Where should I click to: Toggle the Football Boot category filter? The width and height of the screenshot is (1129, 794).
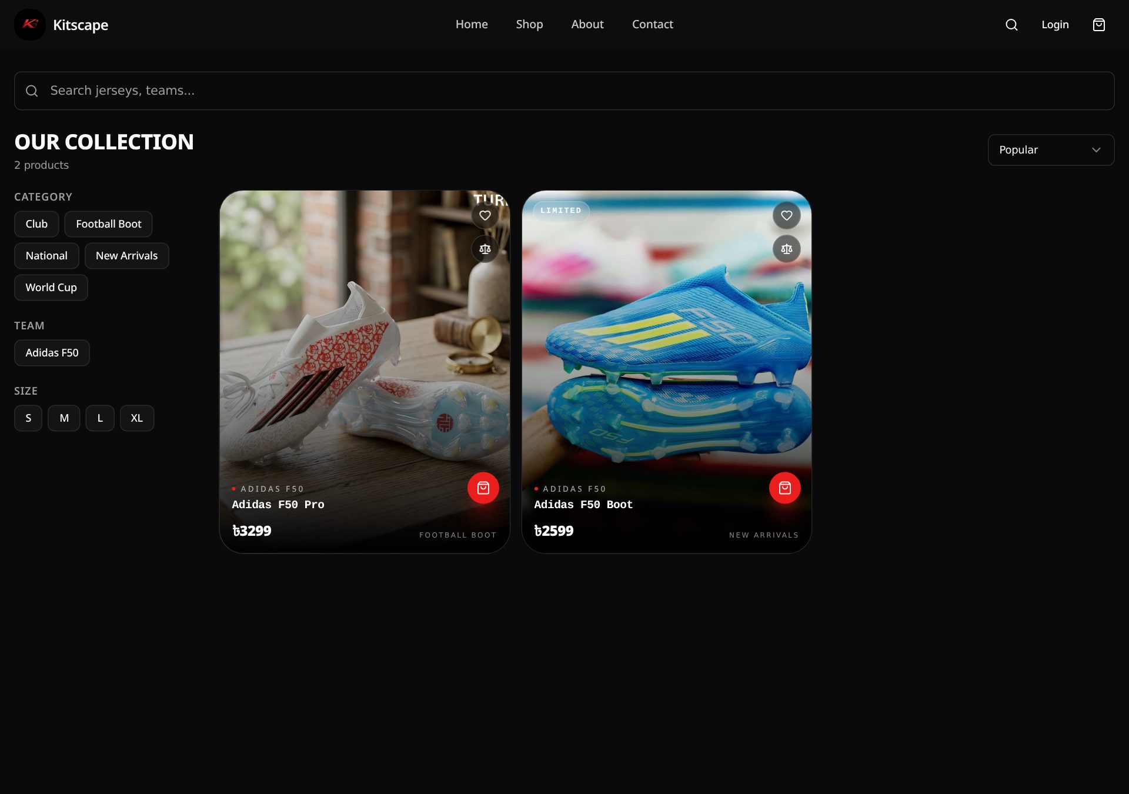click(x=109, y=224)
